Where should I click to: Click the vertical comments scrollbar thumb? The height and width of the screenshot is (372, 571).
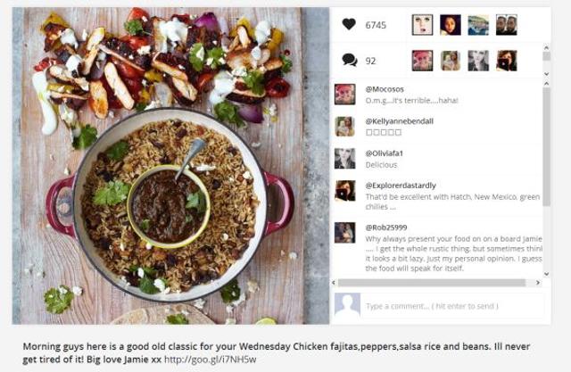pos(546,146)
